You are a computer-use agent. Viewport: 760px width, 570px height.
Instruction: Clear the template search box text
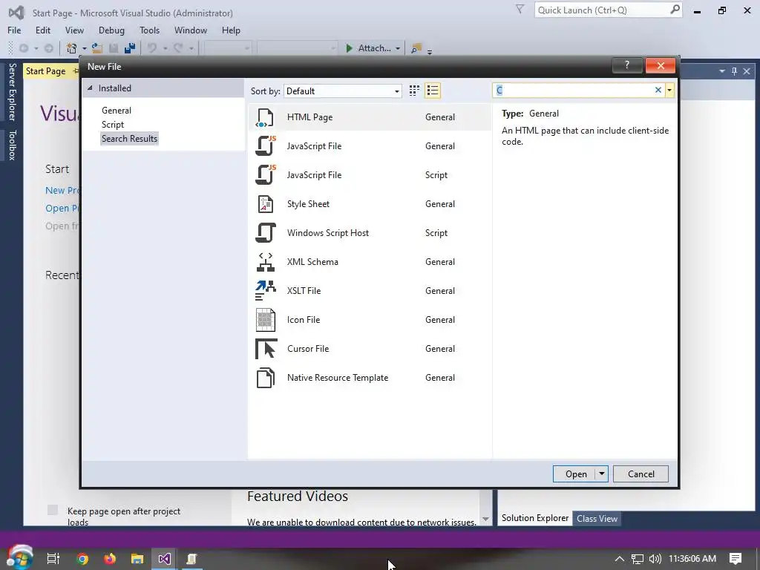(658, 90)
